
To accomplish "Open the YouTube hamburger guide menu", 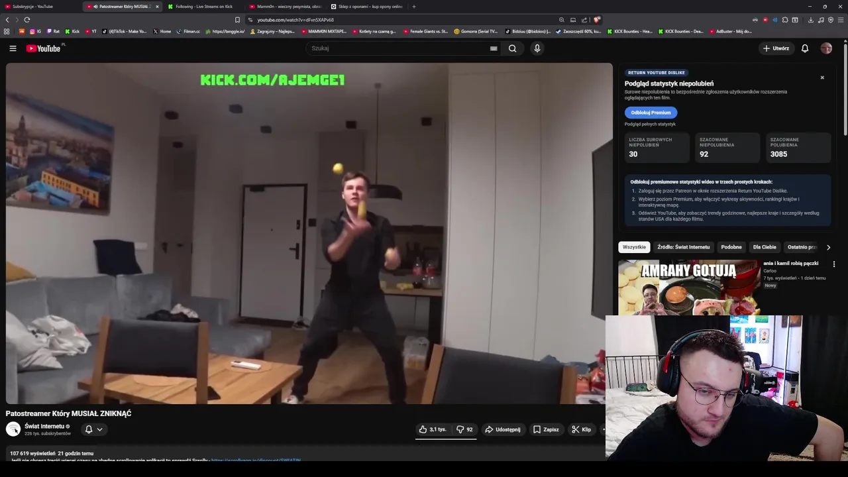I will tap(13, 48).
